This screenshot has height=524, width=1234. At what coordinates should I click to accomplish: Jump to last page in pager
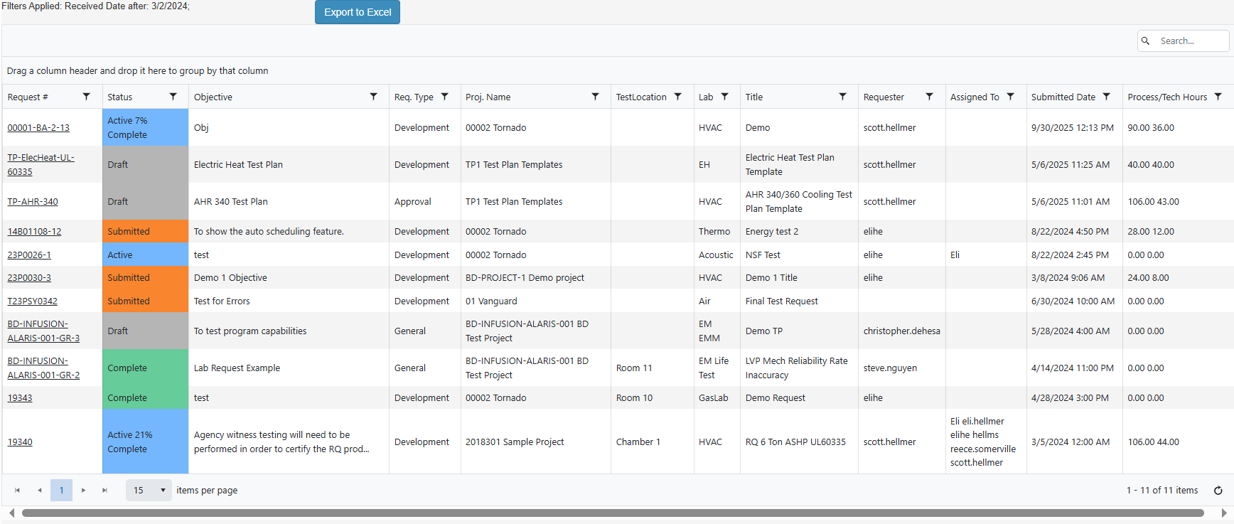tap(104, 491)
